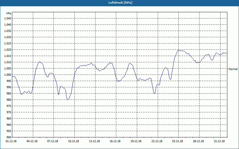Select the 19.12.18 date label
Viewport: 239px width, 149px height.
[x=136, y=141]
